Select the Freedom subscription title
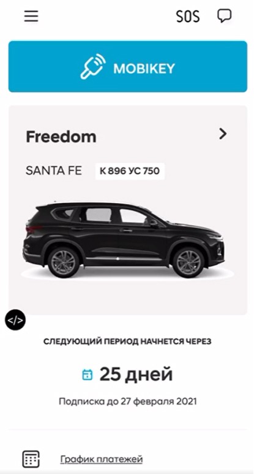 61,137
